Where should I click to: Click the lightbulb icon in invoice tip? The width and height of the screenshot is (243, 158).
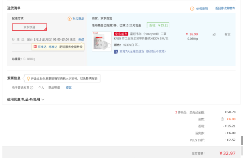click(28, 79)
